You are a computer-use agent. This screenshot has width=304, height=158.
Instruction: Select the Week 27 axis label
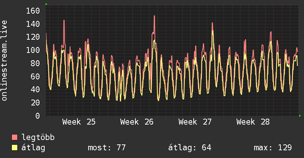coord(195,122)
